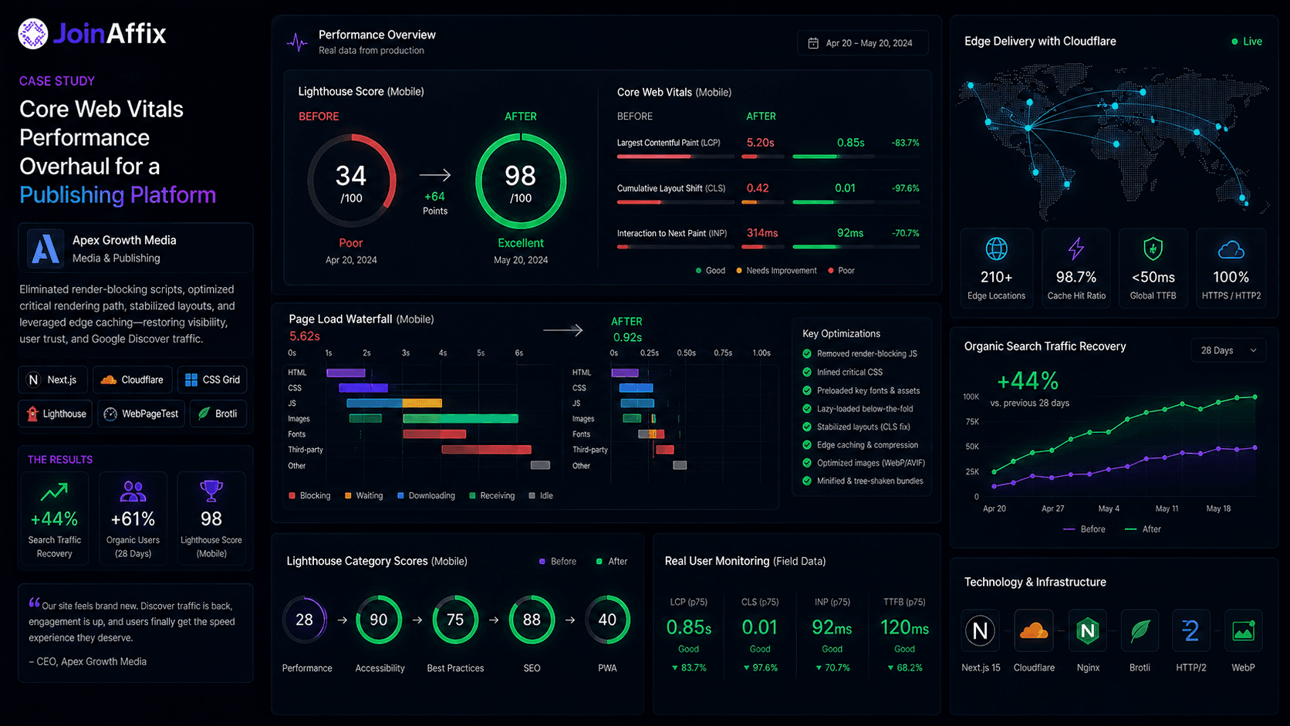Click the Brotli infrastructure icon
This screenshot has height=726, width=1290.
click(1140, 630)
